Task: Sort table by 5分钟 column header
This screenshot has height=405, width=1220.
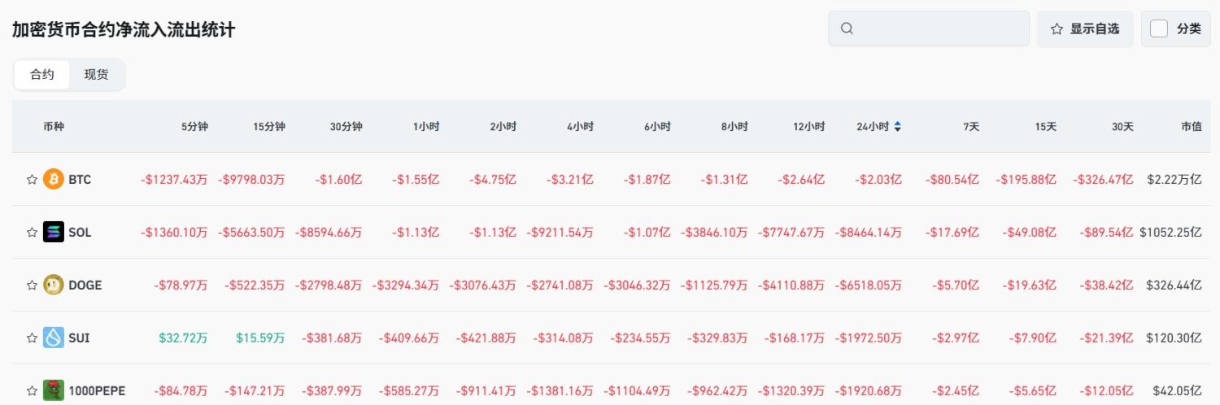Action: coord(194,126)
